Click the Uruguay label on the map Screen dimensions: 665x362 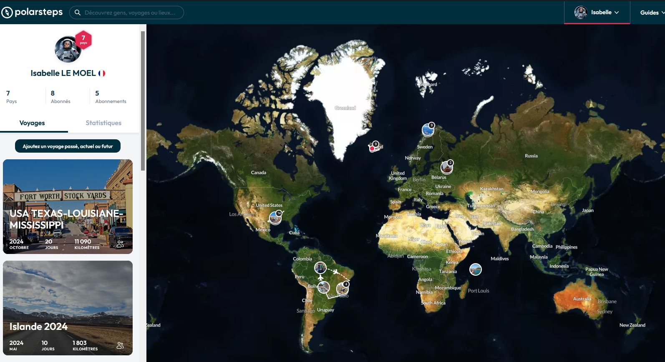325,310
